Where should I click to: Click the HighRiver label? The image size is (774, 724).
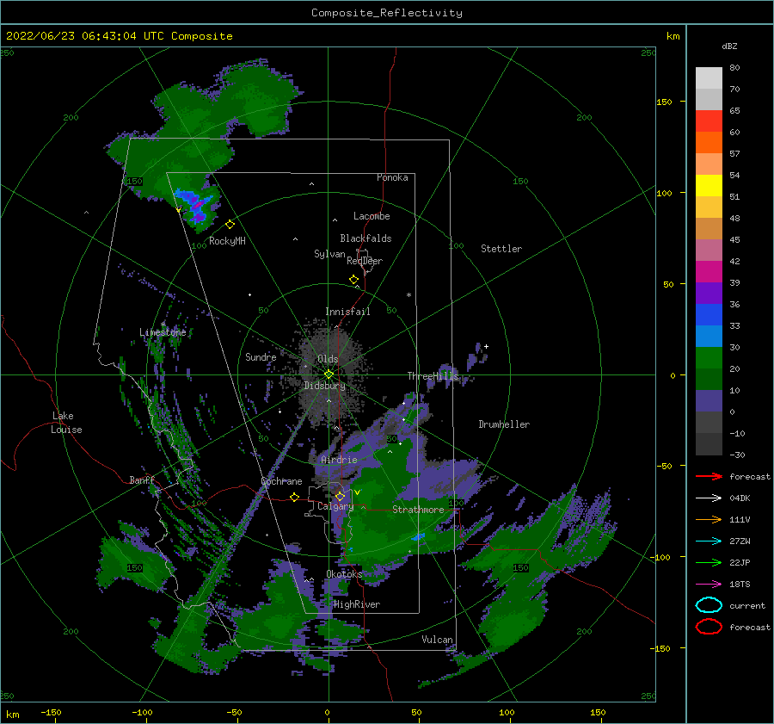(357, 604)
